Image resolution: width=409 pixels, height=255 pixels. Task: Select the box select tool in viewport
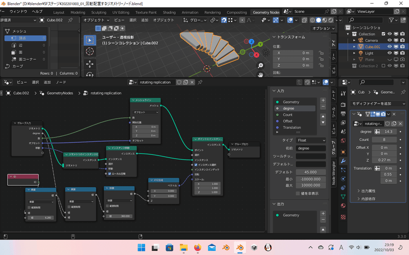(90, 40)
